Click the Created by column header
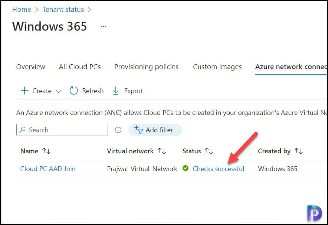The height and width of the screenshot is (225, 328). coord(274,151)
